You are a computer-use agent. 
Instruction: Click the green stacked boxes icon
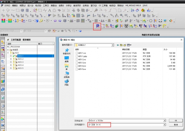tap(117, 26)
